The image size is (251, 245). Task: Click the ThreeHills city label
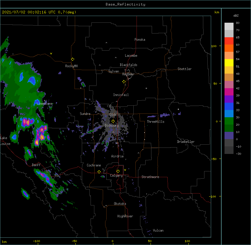155,122
